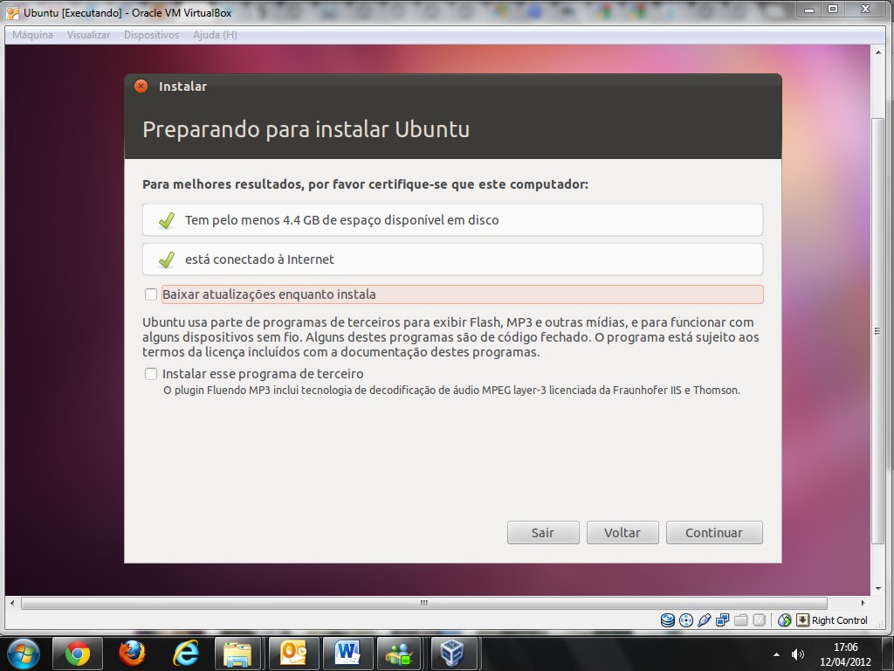The image size is (894, 671).
Task: Click the mouse integration globe icon
Action: click(x=784, y=620)
